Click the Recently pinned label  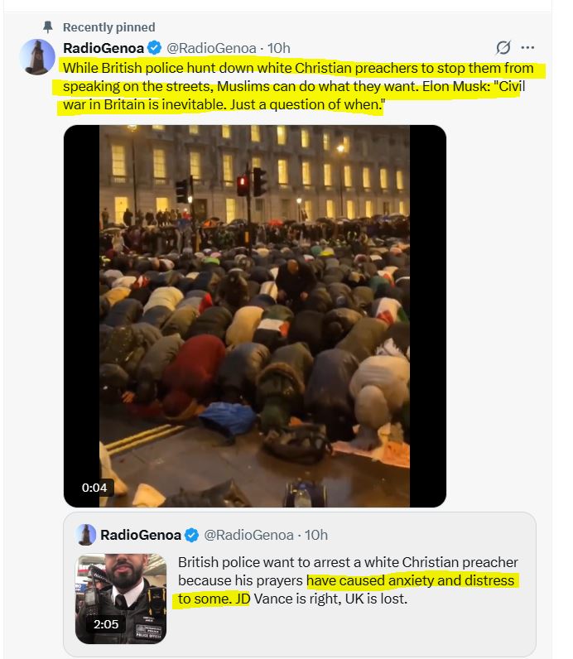click(x=108, y=27)
